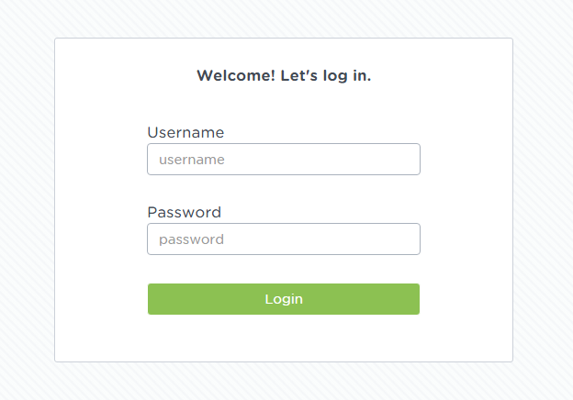
Task: Place cursor in the box below Password label
Action: click(x=284, y=239)
